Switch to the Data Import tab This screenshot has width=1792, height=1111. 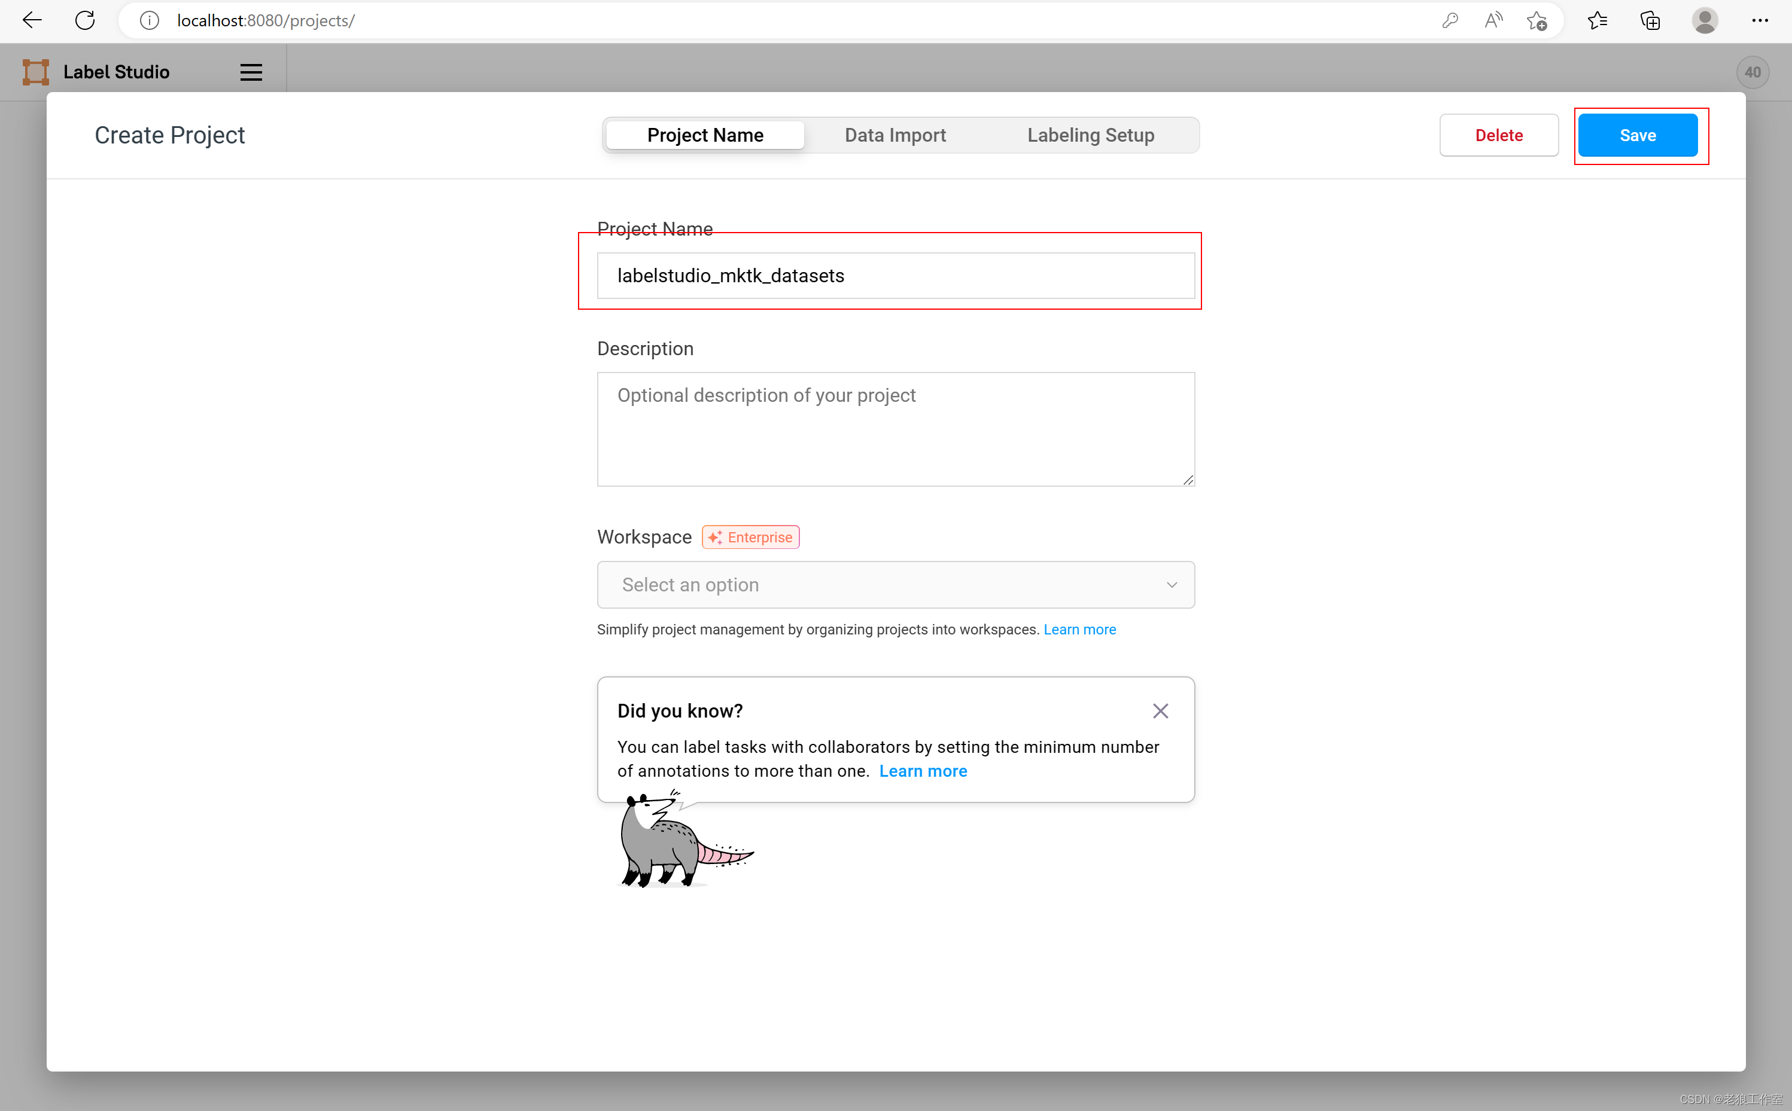point(895,135)
